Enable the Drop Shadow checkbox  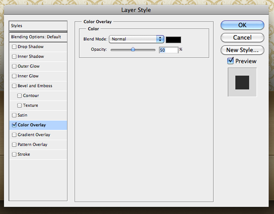pos(14,47)
